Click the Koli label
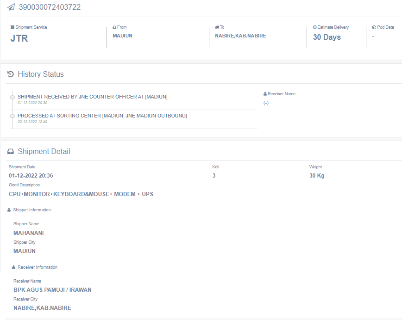Viewport: 402px width, 320px height. coord(216,167)
